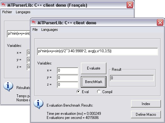This screenshot has height=123, width=165.
Task: Click the expression field in the English window
Action: pos(97,51)
